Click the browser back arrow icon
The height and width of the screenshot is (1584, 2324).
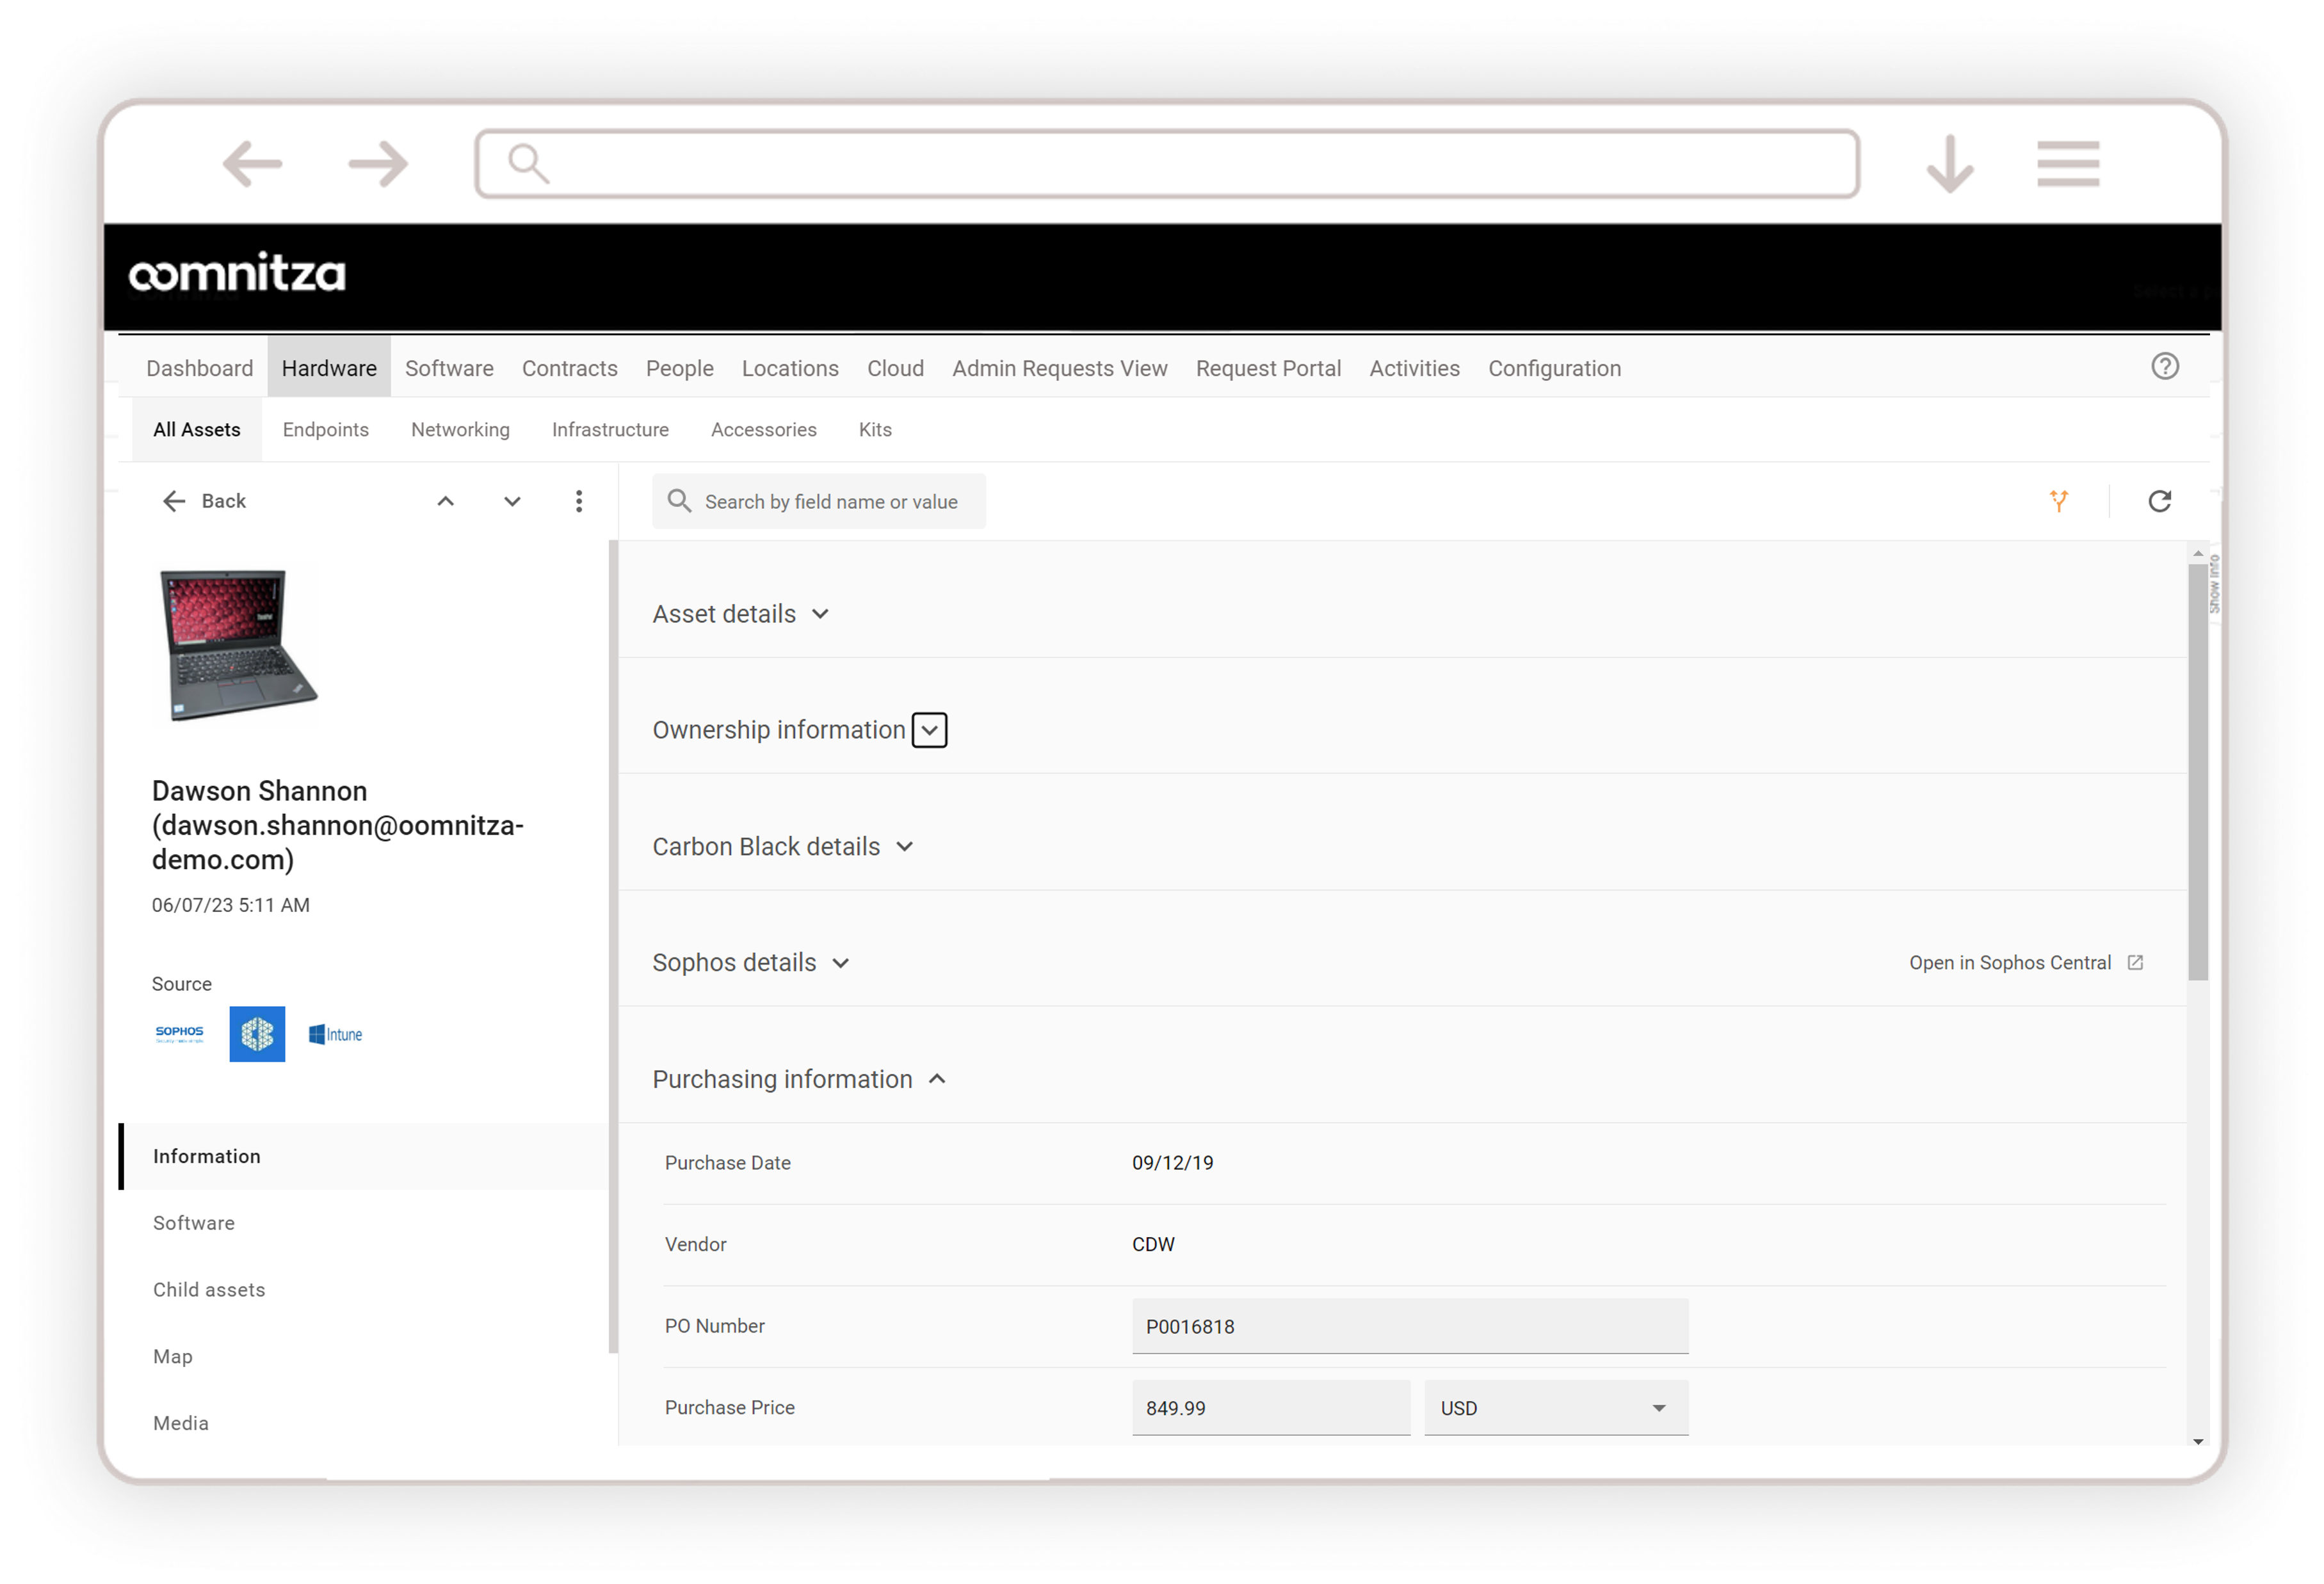(x=252, y=164)
